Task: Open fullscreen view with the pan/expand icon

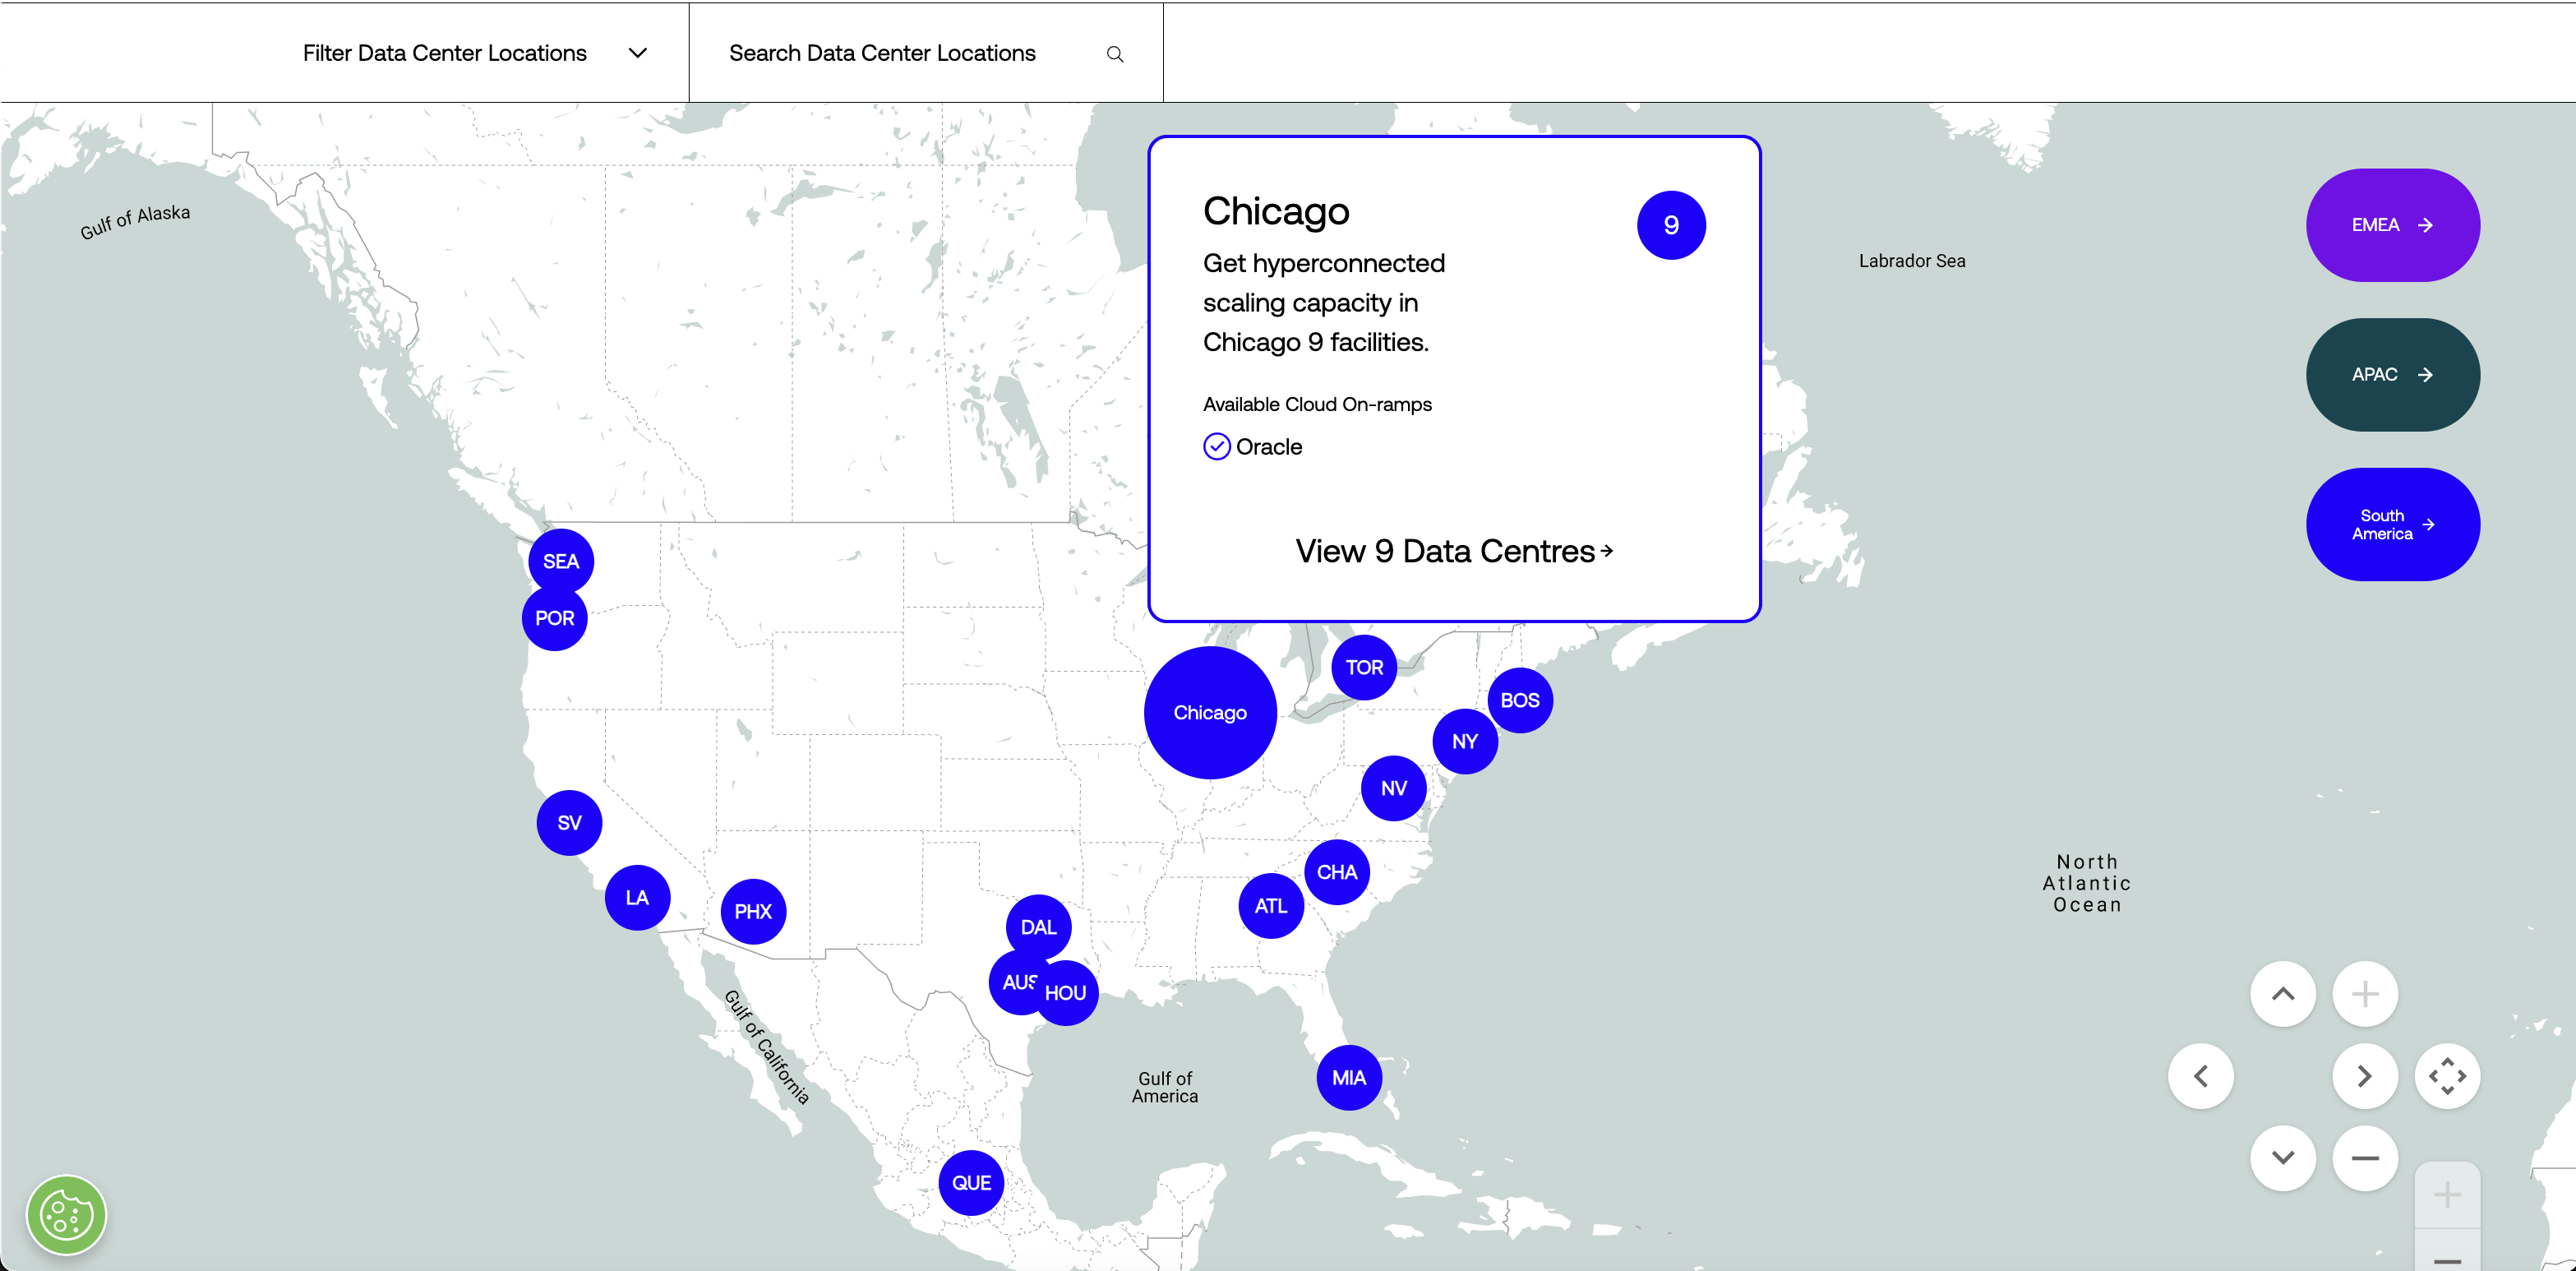Action: click(x=2449, y=1076)
